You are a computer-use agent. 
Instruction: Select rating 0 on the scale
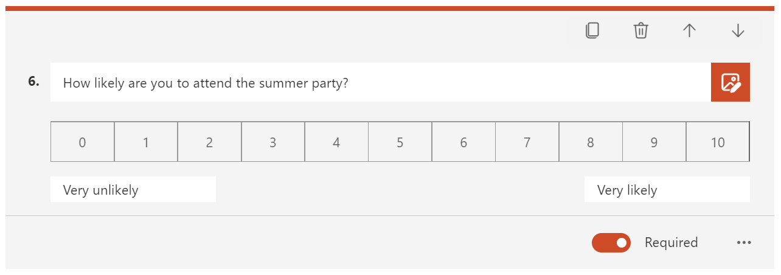(x=82, y=142)
